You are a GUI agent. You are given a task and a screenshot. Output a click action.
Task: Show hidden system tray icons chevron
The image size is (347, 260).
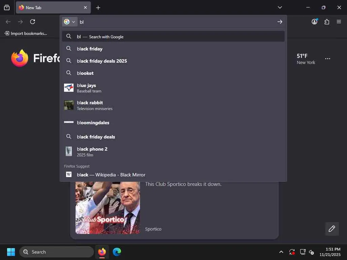(281, 252)
